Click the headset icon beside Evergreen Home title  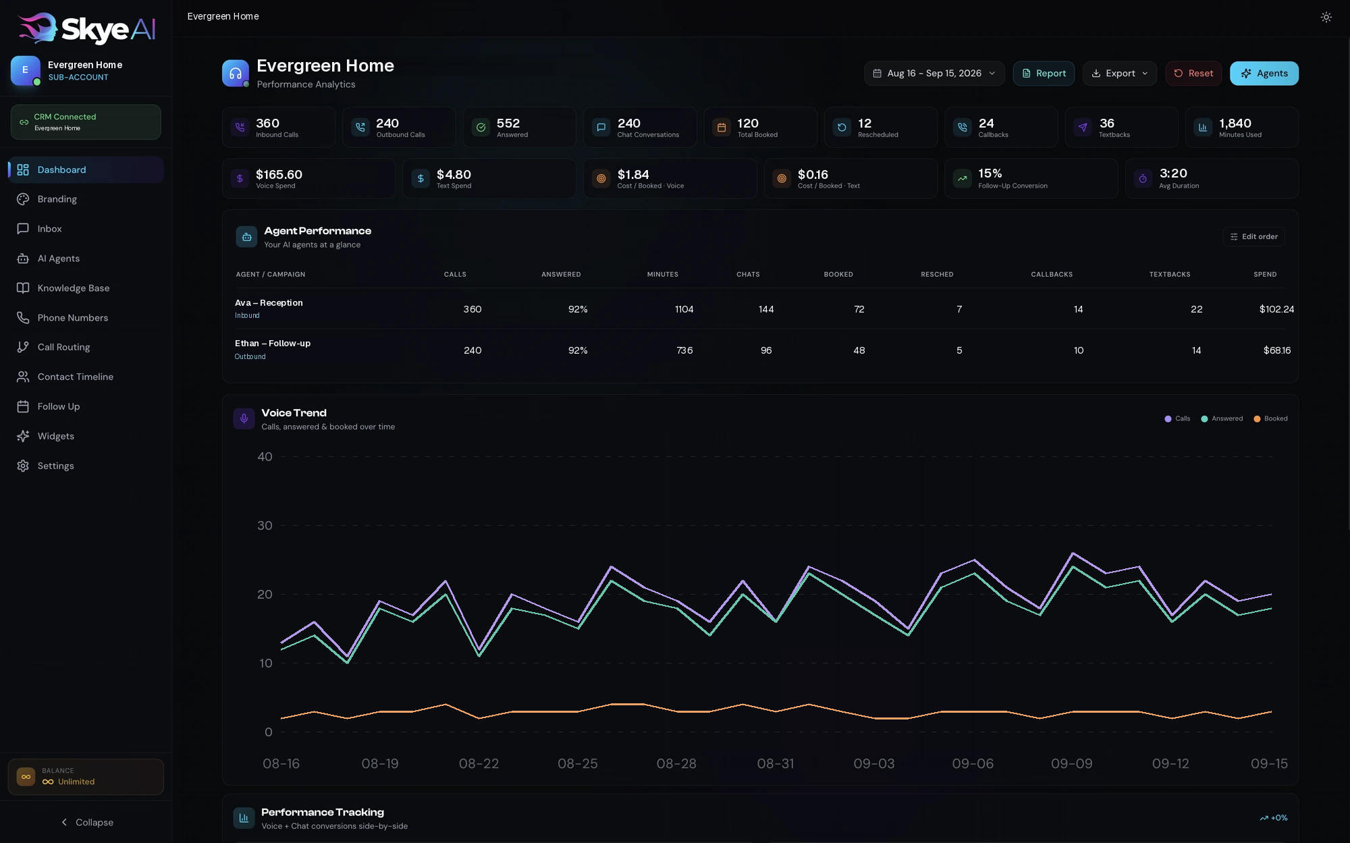click(236, 73)
